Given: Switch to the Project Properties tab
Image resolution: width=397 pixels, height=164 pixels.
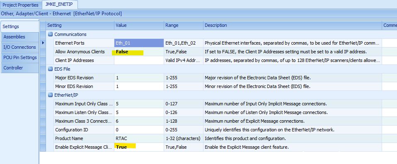Looking at the screenshot, I should click(x=20, y=5).
